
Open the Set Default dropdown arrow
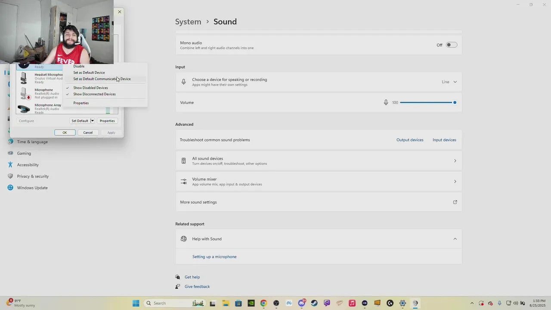92,121
